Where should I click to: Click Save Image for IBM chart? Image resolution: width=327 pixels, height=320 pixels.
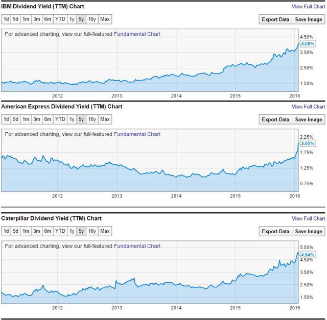coord(309,19)
